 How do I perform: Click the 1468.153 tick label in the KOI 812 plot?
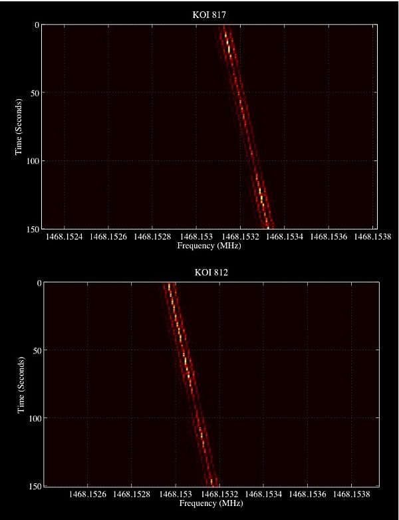tap(176, 494)
